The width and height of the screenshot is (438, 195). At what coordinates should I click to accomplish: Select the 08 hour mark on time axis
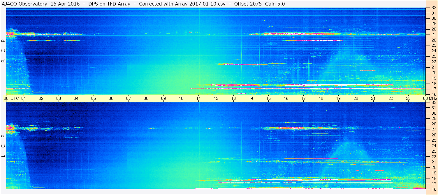[x=146, y=98]
